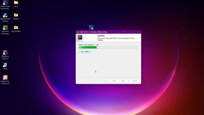Open the xampp-control desktop shortcut
This screenshot has width=204, height=115.
pyautogui.click(x=5, y=80)
